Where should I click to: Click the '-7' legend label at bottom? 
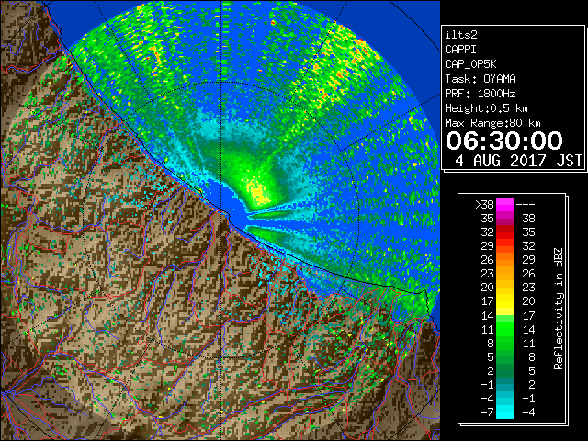487,413
